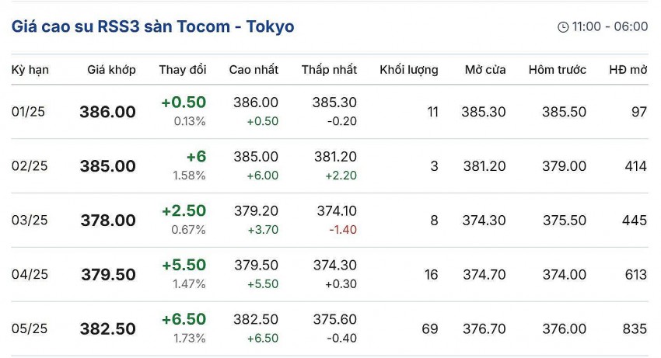Select the 04/25 contract term
Image resolution: width=661 pixels, height=358 pixels.
[30, 275]
